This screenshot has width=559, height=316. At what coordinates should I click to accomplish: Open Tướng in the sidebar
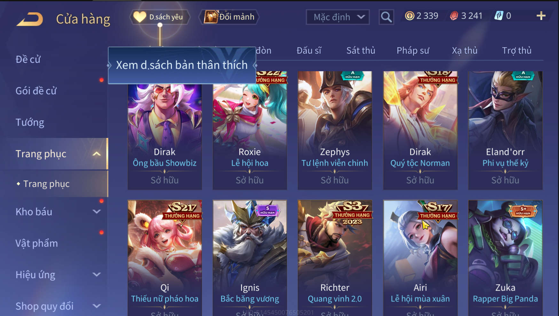click(x=30, y=122)
